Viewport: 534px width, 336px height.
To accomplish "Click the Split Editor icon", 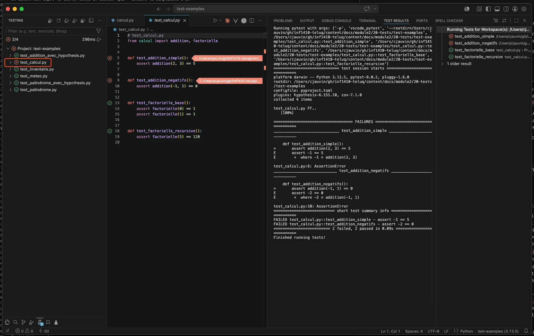I will (252, 21).
